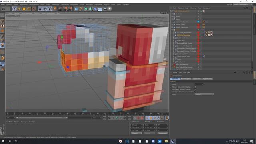Open the Mesh menu in main menu bar
Viewport: 256px width, 144px height.
click(42, 4)
